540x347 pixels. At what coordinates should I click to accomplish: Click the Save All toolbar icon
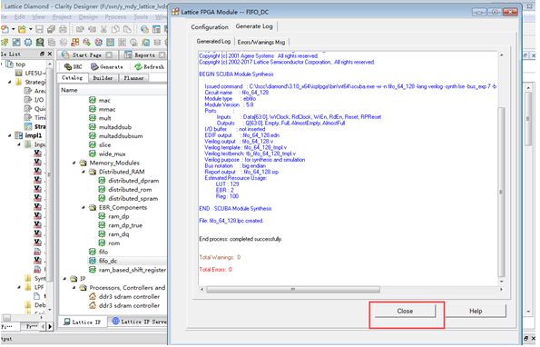pos(51,29)
